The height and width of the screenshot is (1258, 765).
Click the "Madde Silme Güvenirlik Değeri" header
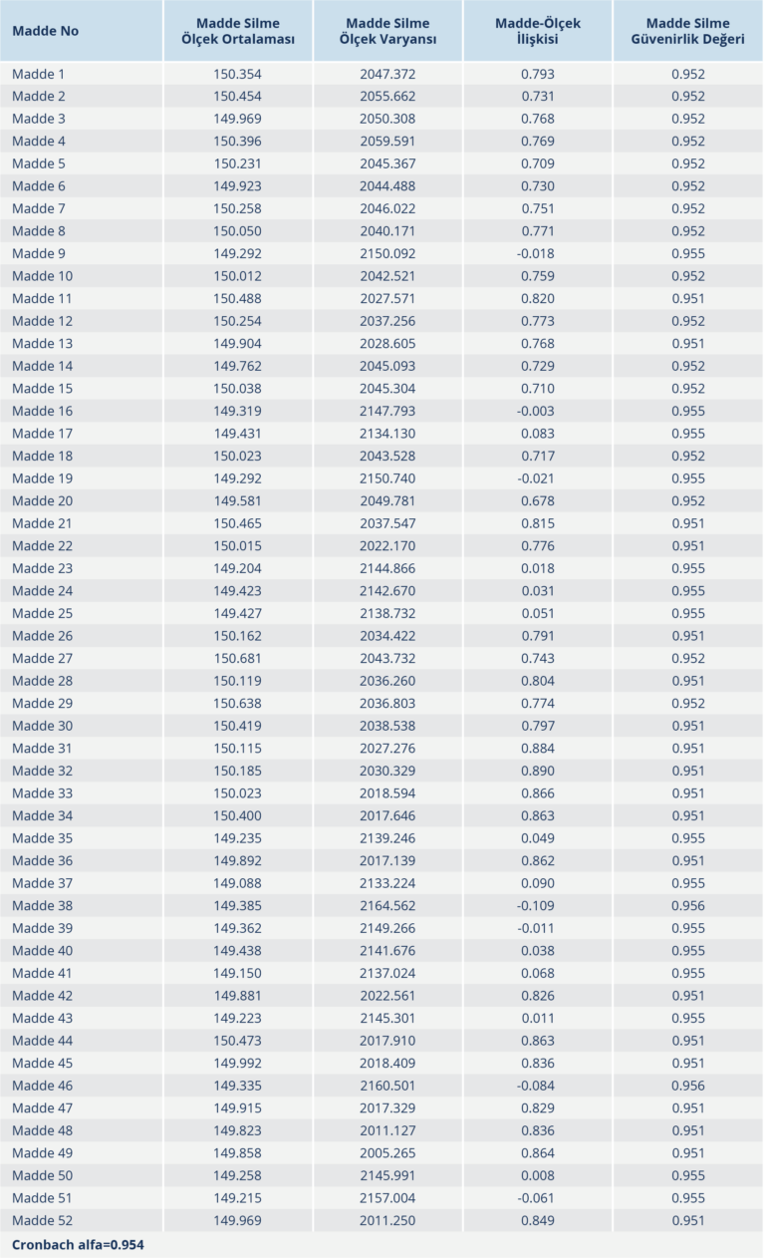click(687, 31)
